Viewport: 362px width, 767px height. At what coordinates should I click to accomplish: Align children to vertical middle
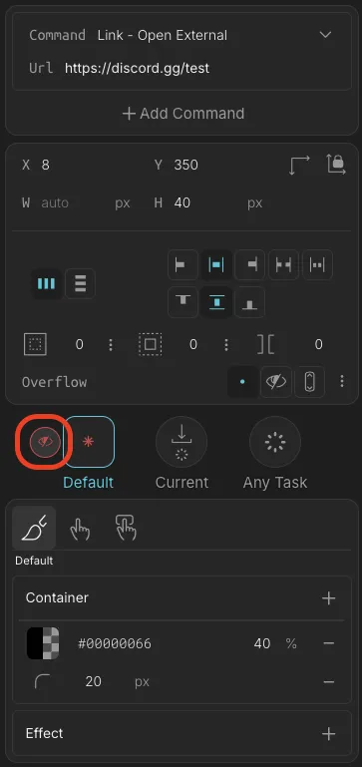click(215, 302)
